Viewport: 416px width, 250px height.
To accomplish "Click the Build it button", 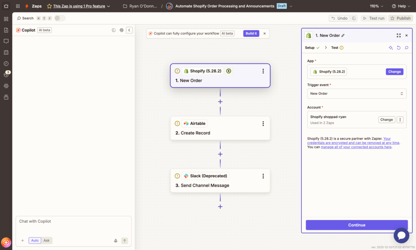I will [251, 33].
